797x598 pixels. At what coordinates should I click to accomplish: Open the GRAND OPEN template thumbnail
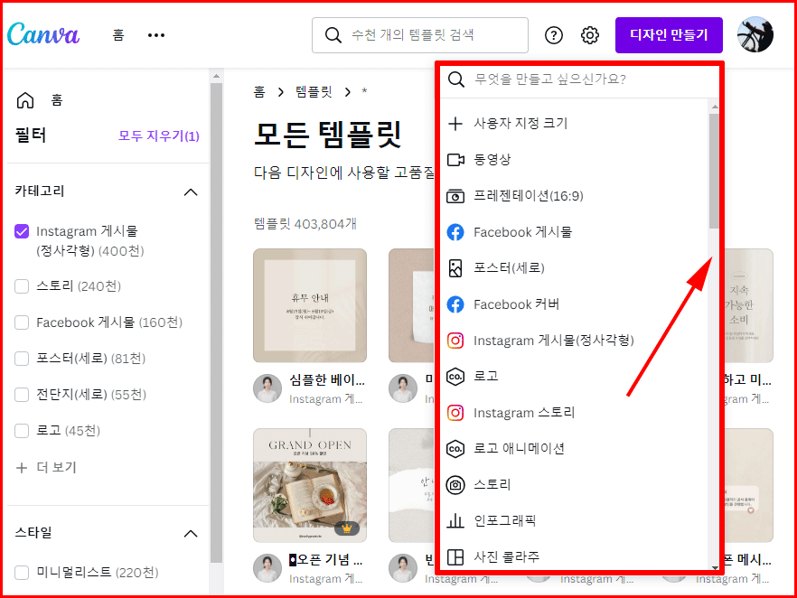click(x=310, y=485)
